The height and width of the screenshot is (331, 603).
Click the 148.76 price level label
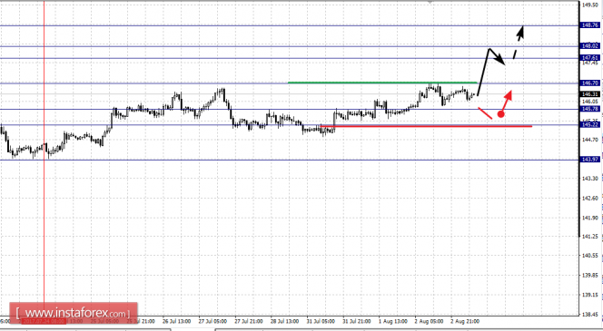point(590,25)
